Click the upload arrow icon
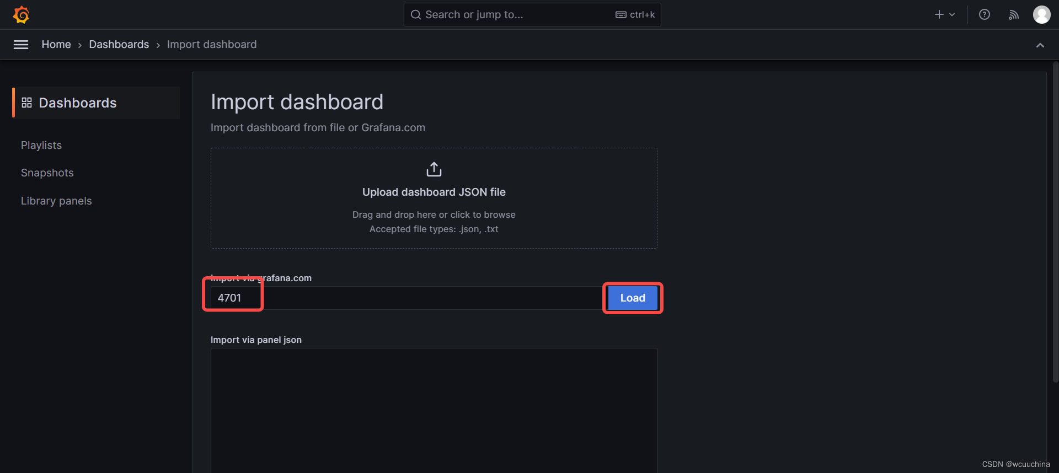This screenshot has width=1059, height=473. pos(434,170)
